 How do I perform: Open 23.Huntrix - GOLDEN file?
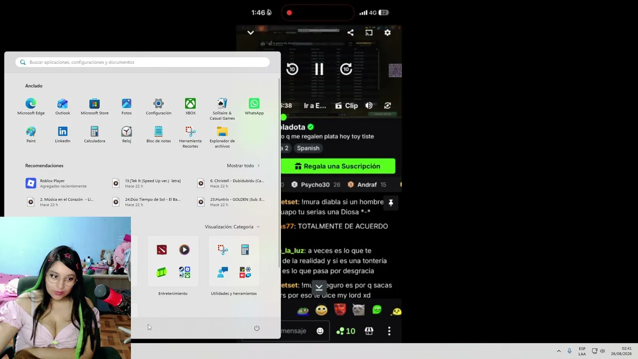click(232, 201)
